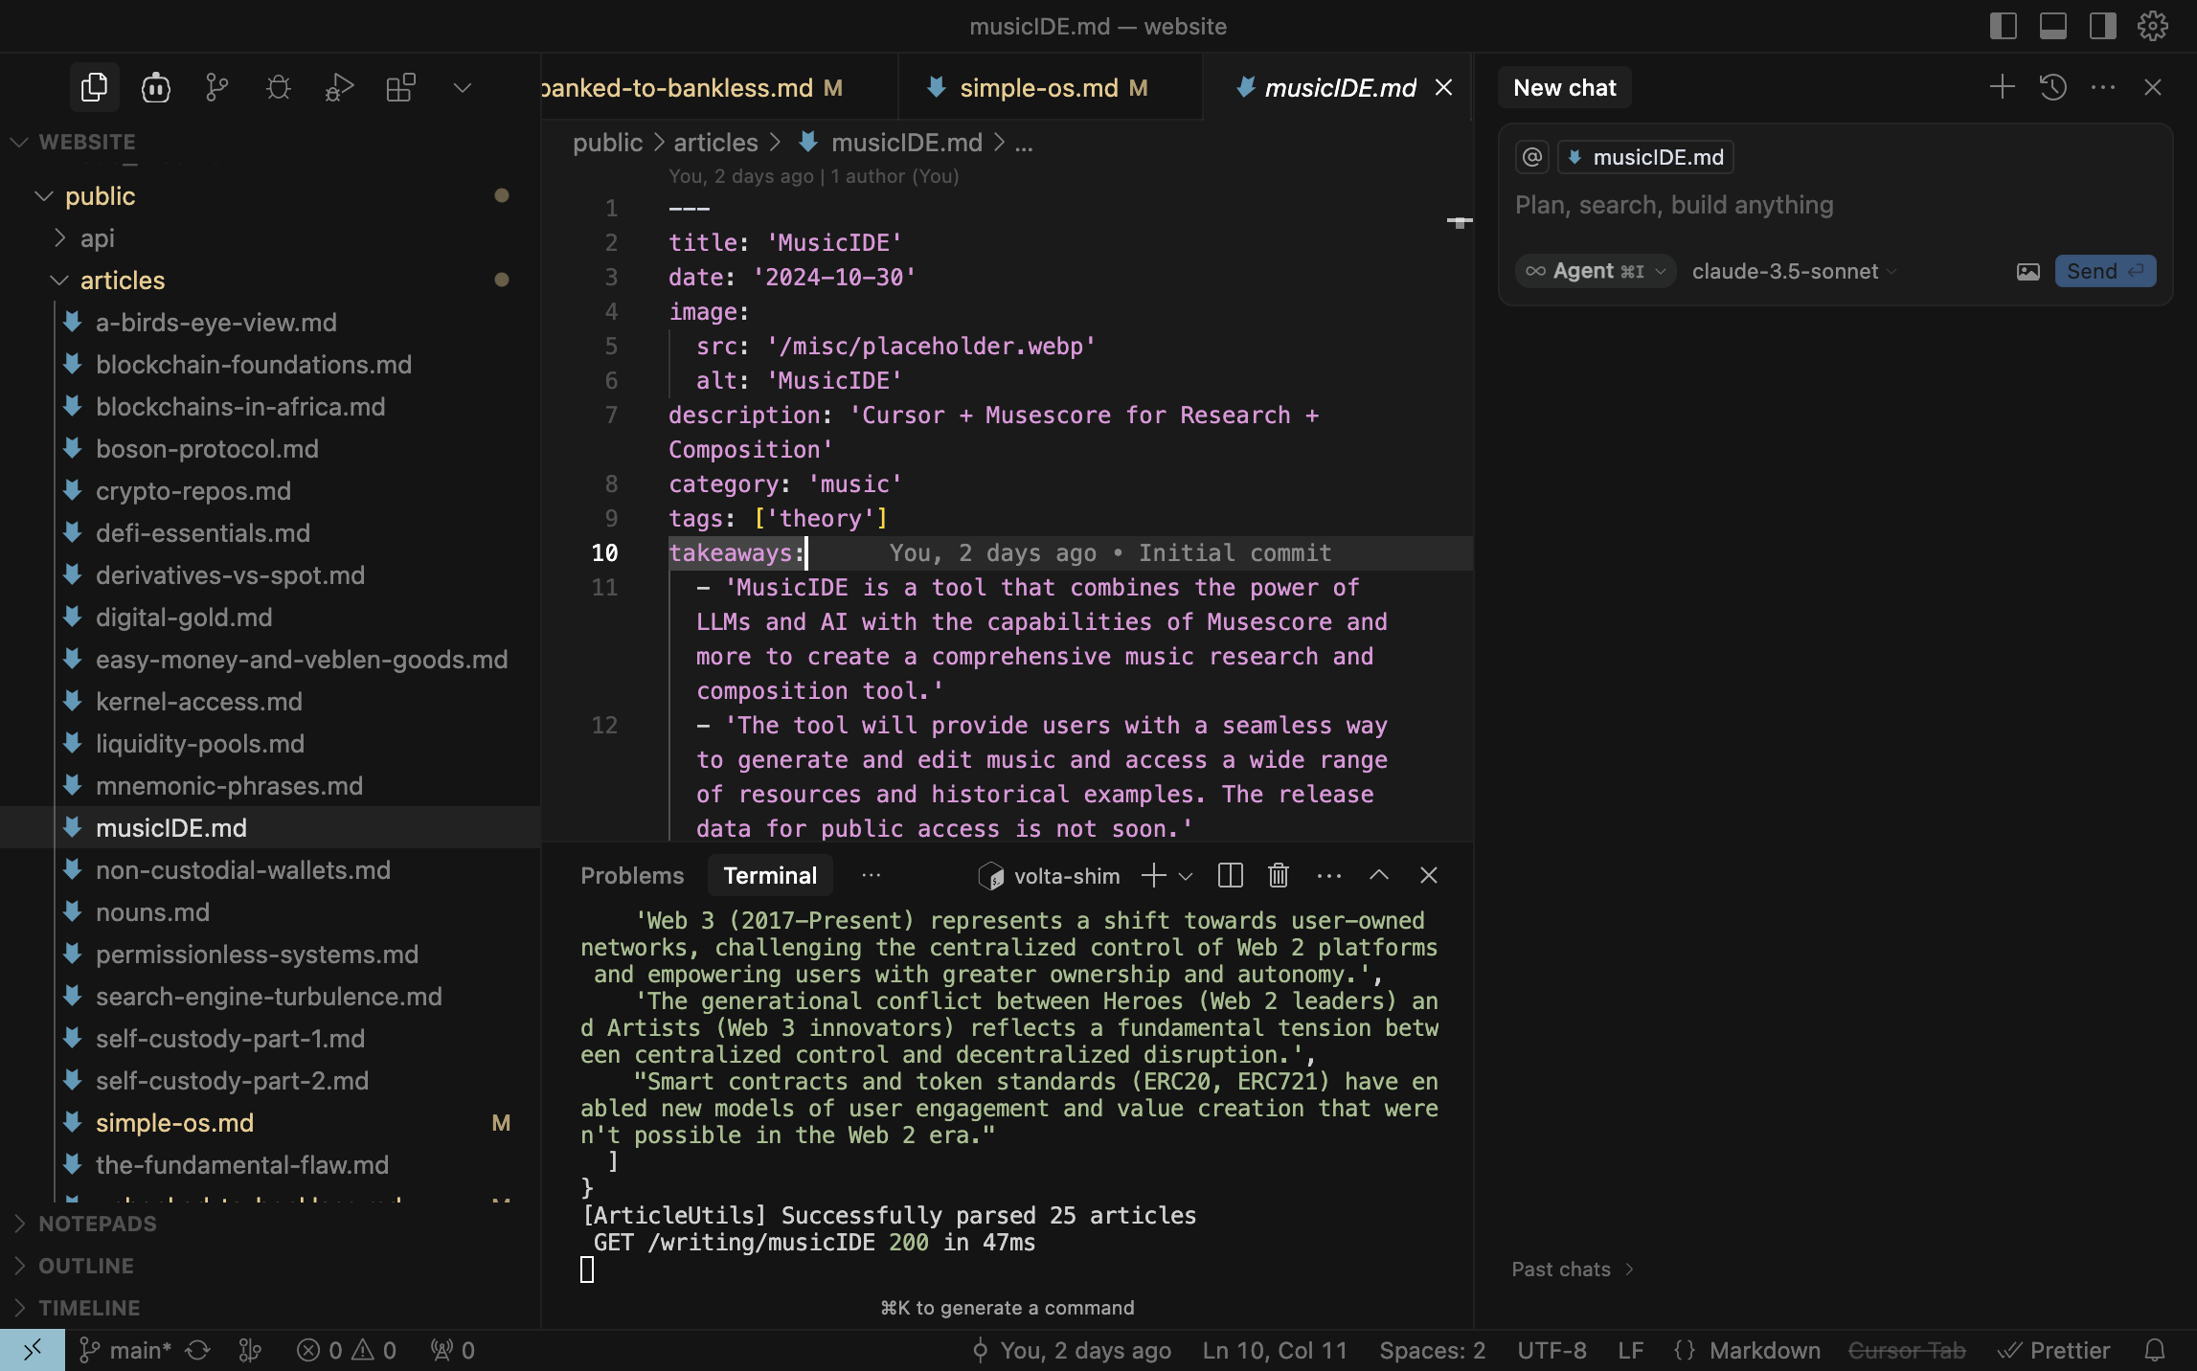Kill terminal with trash icon
Viewport: 2197px width, 1371px height.
(1279, 875)
